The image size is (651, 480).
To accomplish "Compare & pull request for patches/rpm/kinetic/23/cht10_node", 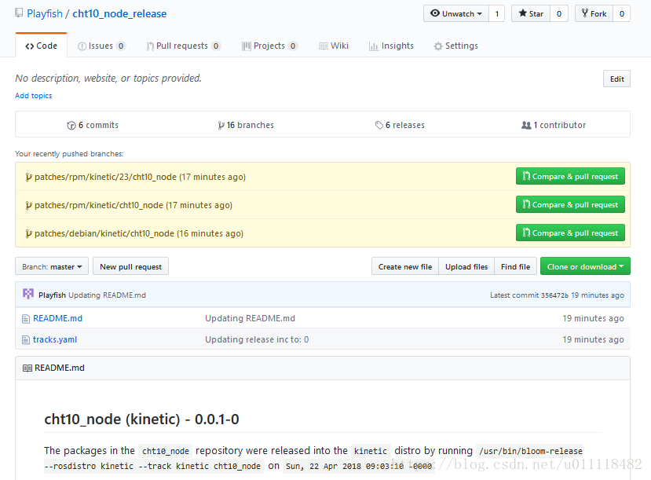I will [x=570, y=177].
